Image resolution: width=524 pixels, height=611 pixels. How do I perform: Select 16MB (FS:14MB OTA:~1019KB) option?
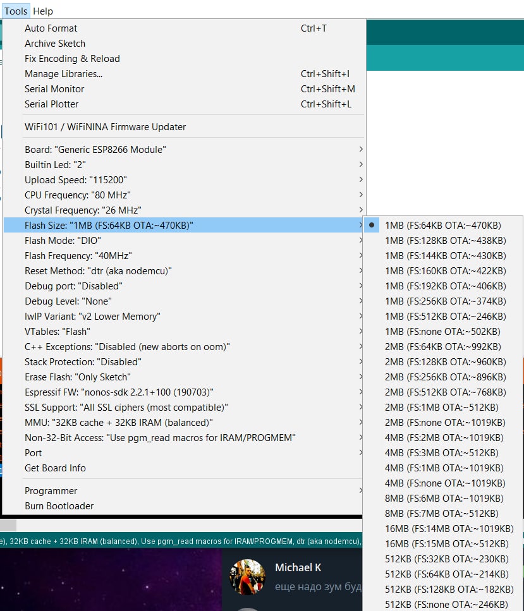click(443, 529)
